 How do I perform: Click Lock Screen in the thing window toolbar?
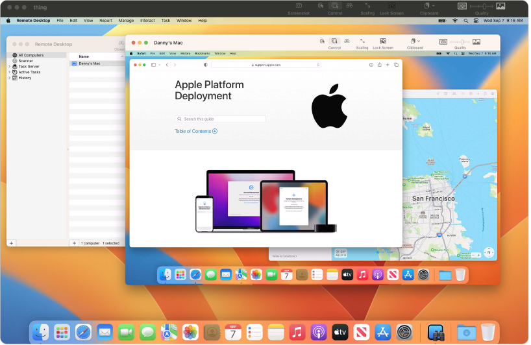point(391,6)
